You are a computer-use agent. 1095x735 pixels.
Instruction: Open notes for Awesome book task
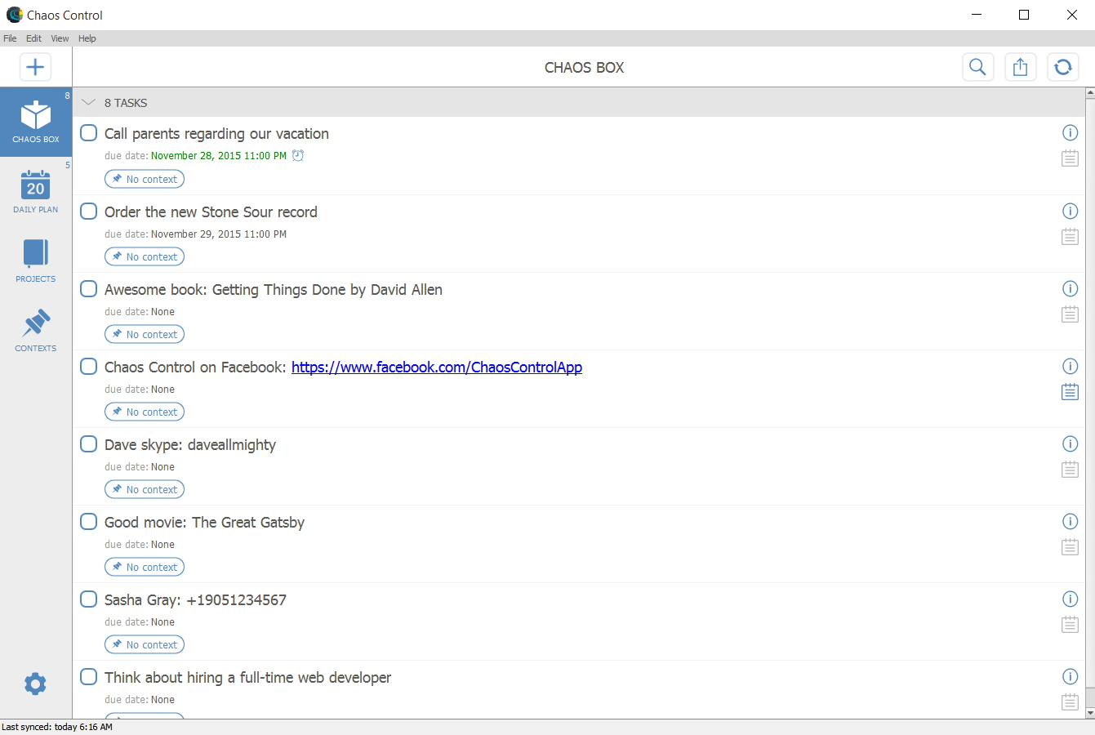click(1070, 314)
